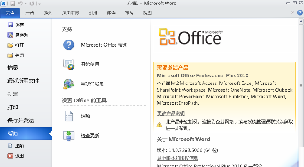Restore down the Word window
Viewport: 304px width, 167px height.
tap(295, 3)
